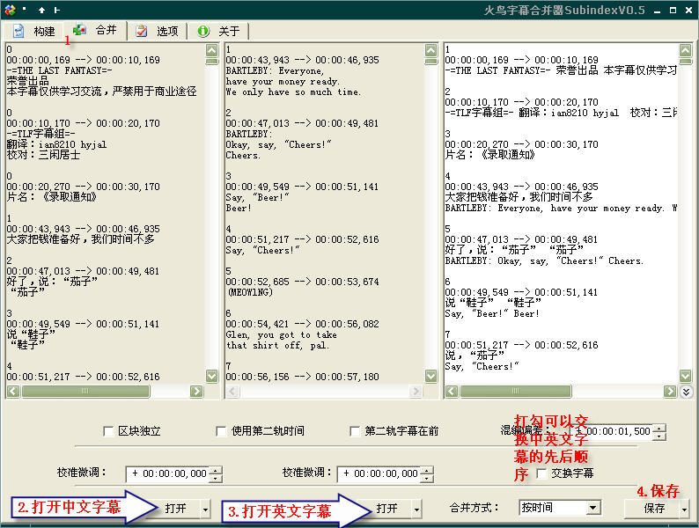Enable the 区块独立 checkbox
This screenshot has width=699, height=528.
pyautogui.click(x=109, y=431)
